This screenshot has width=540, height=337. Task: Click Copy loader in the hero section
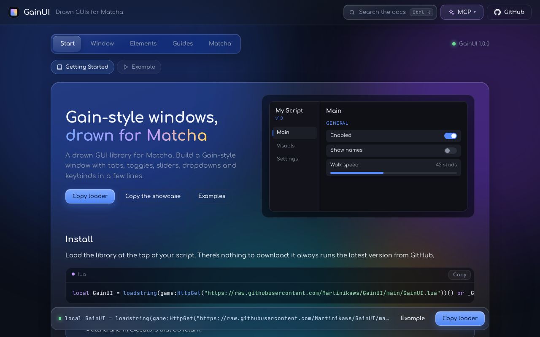pyautogui.click(x=90, y=196)
